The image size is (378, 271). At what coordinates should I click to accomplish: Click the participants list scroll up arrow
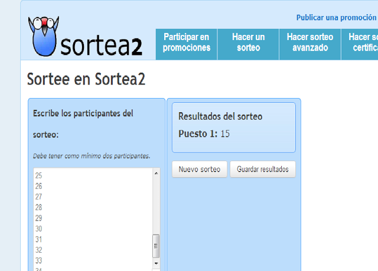pyautogui.click(x=156, y=173)
